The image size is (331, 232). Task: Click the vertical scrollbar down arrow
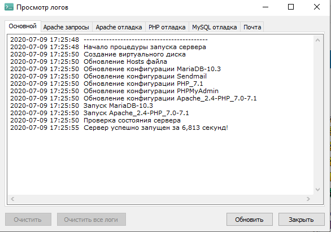tap(317, 190)
